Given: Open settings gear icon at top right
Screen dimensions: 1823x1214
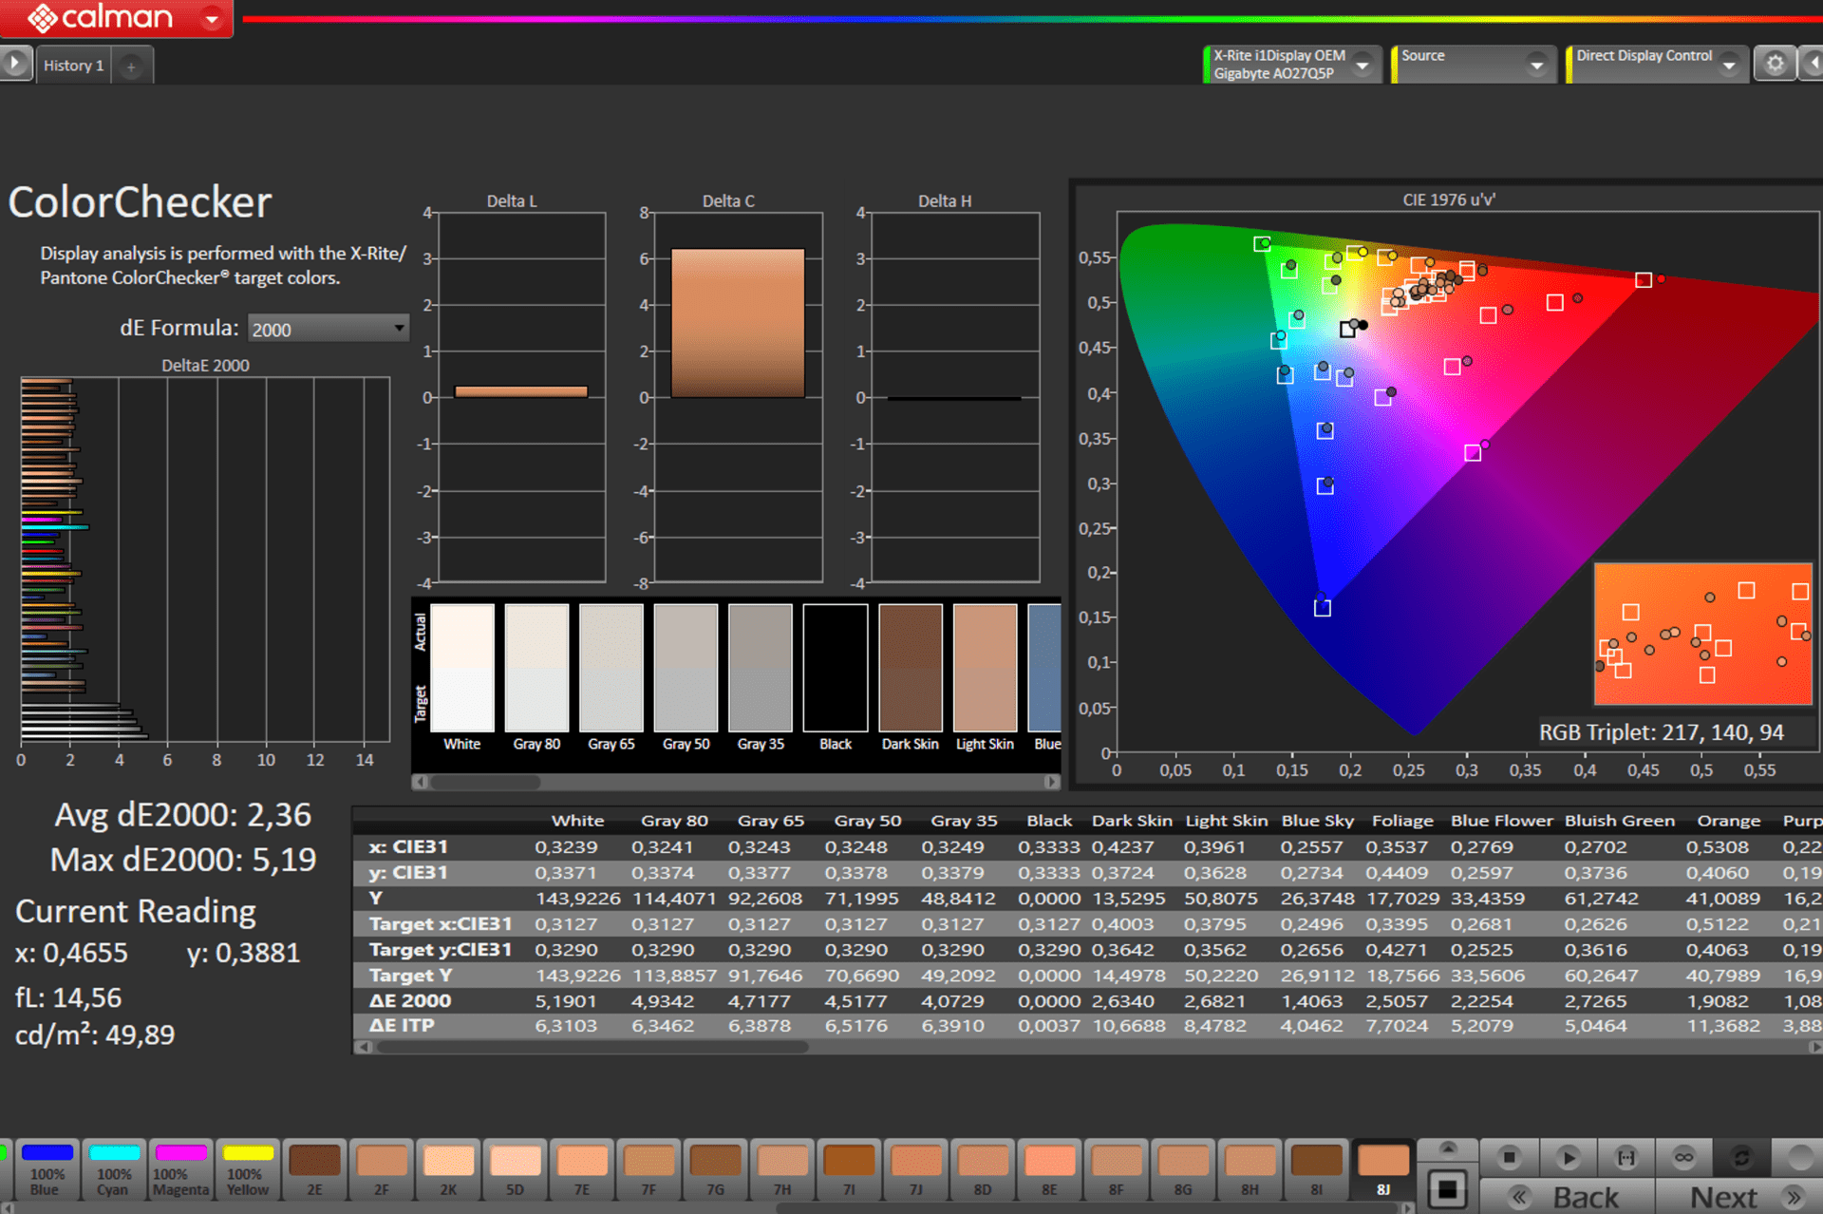Looking at the screenshot, I should click(x=1775, y=64).
